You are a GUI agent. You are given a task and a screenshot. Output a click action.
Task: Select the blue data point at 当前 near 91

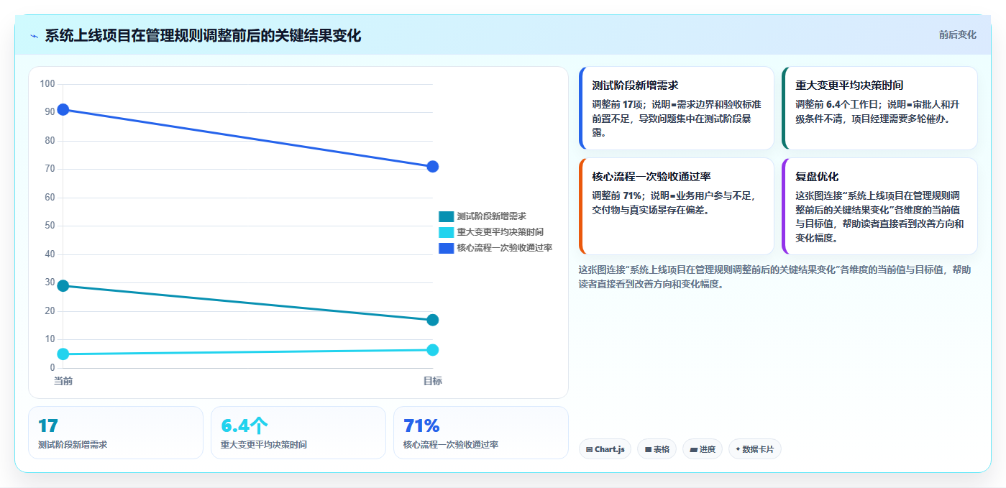(x=63, y=109)
